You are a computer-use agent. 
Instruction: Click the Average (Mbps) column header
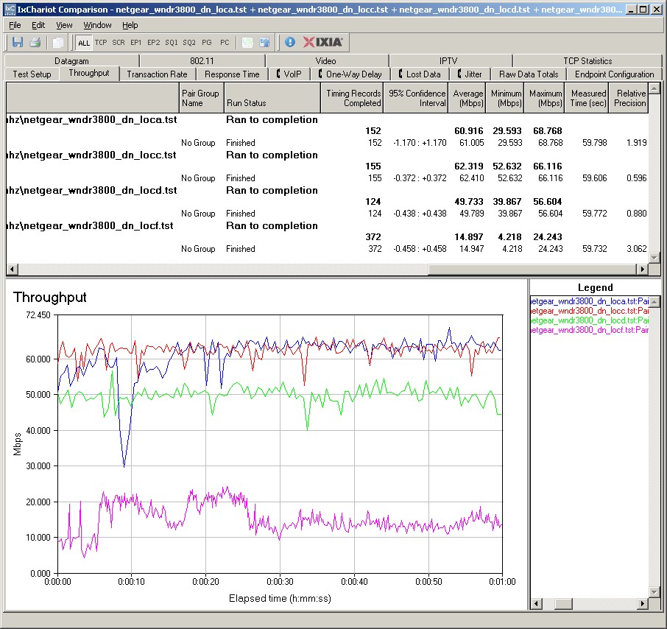coord(467,98)
